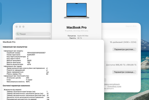Open the Ліцензійна угода link

pos(114,86)
